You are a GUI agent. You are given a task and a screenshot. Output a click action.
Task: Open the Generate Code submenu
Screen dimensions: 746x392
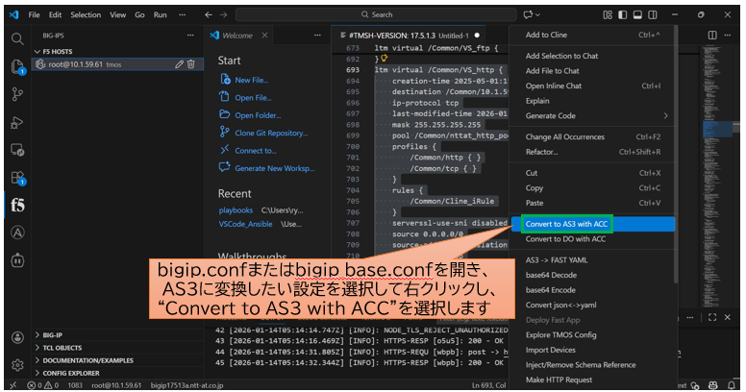(593, 115)
